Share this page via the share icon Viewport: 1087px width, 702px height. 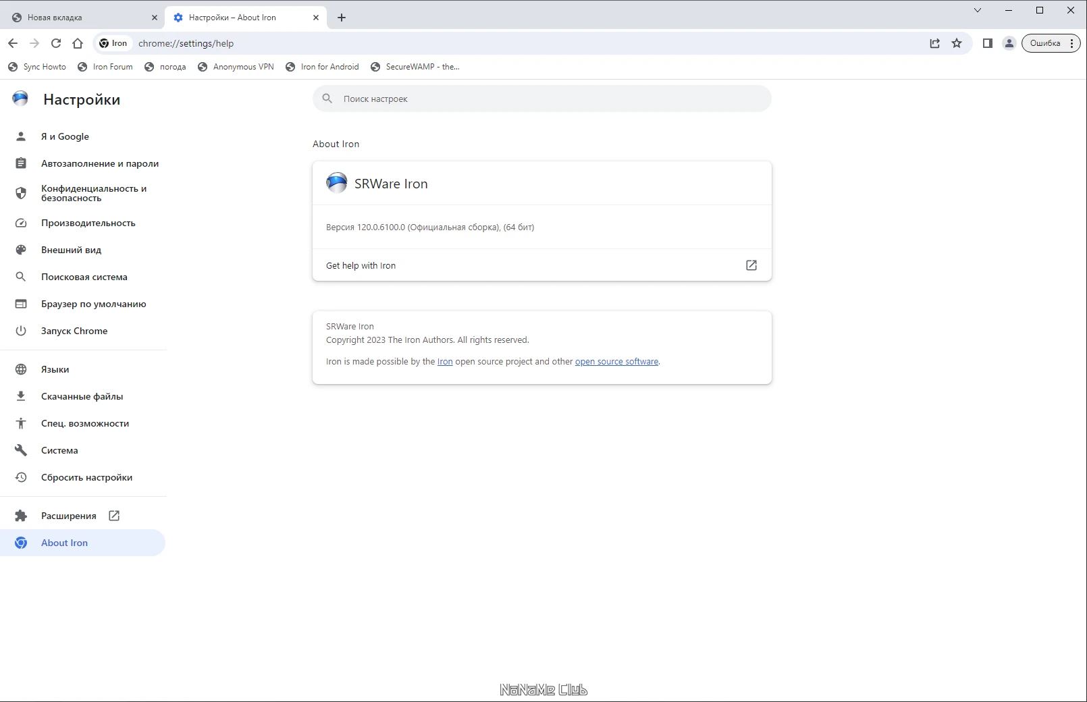click(935, 43)
